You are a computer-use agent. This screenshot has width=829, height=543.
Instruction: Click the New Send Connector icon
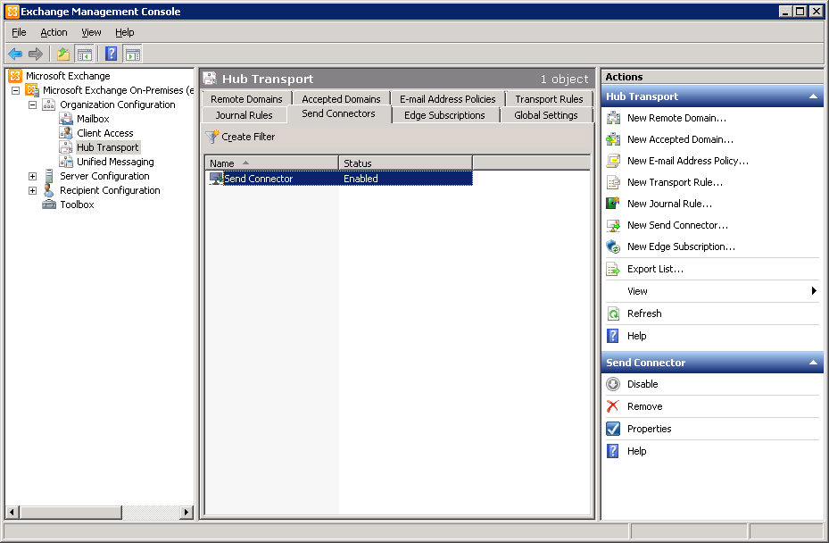(613, 225)
